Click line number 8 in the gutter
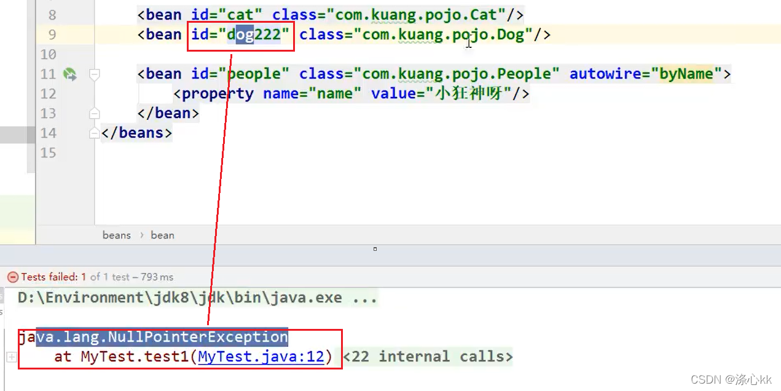 click(x=52, y=15)
